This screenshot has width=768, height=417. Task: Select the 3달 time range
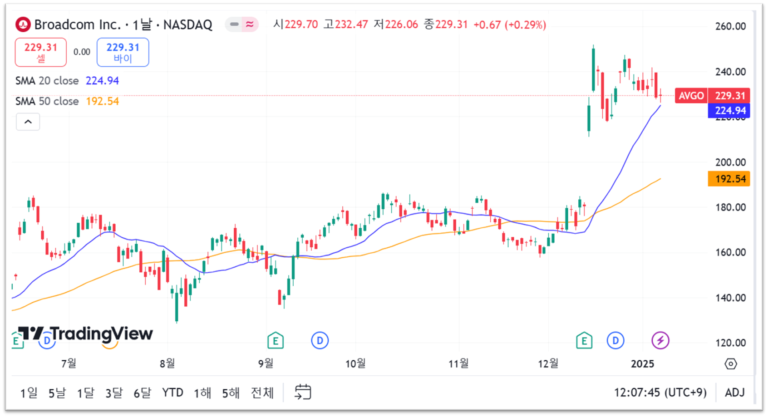(x=114, y=392)
